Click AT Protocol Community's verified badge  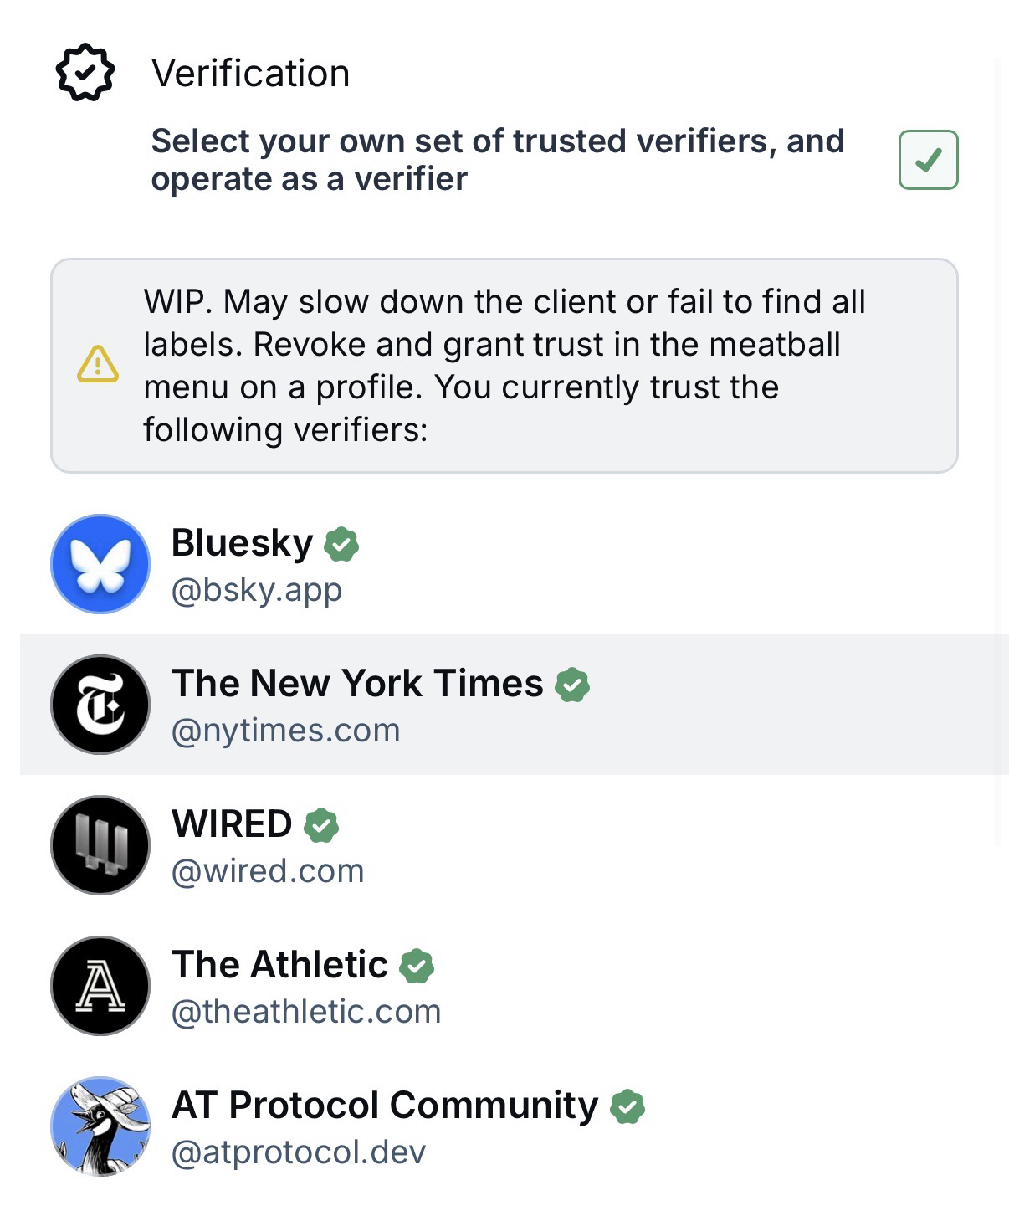pyautogui.click(x=627, y=1106)
